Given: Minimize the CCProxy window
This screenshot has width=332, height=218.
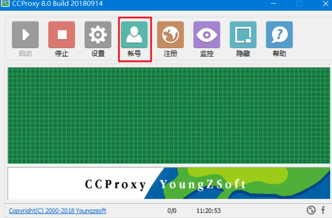Looking at the screenshot, I should [x=273, y=4].
